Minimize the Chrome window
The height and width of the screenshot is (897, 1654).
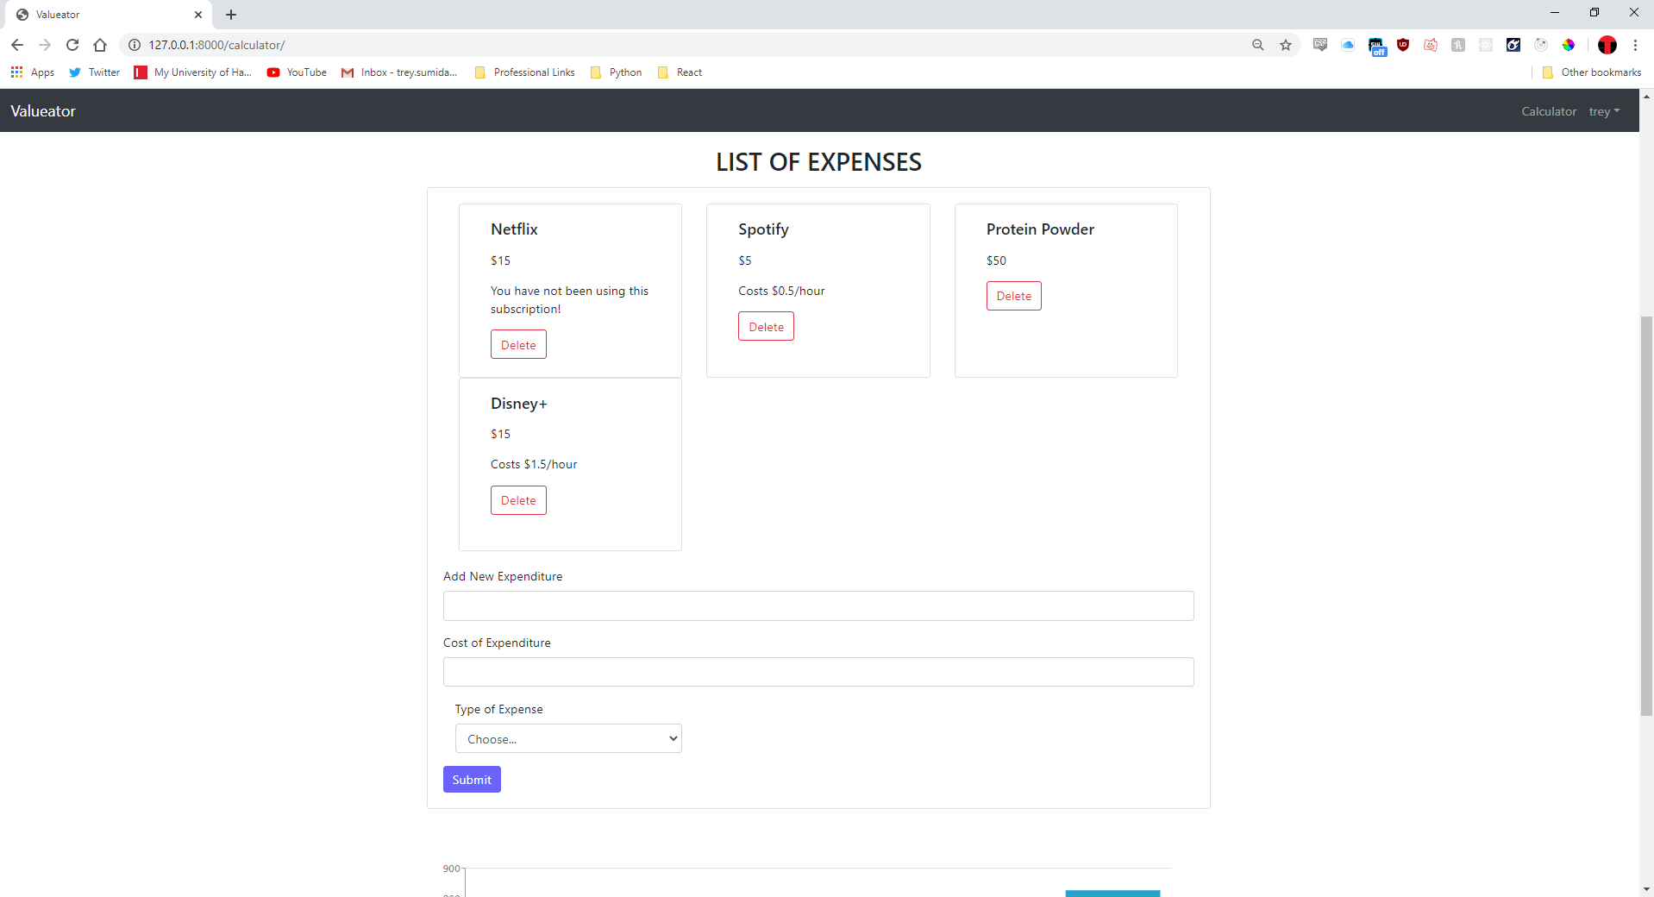1555,13
